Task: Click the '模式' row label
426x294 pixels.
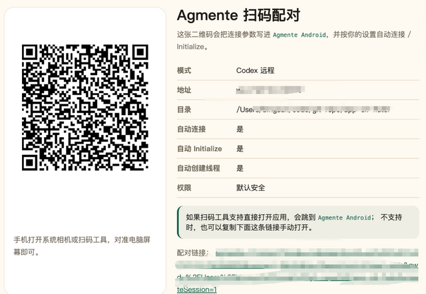Action: tap(184, 71)
